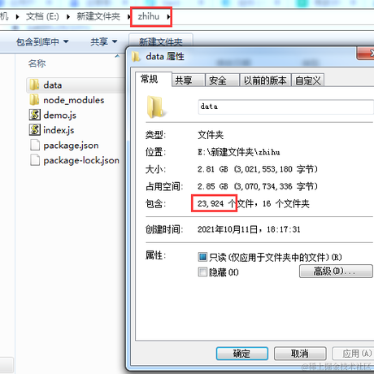Click the folder name input field
Viewport: 374px width, 374px height.
point(286,107)
